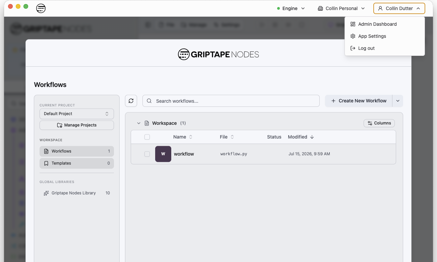Viewport: 437px width, 262px height.
Task: Click the Status column header
Action: pos(274,137)
